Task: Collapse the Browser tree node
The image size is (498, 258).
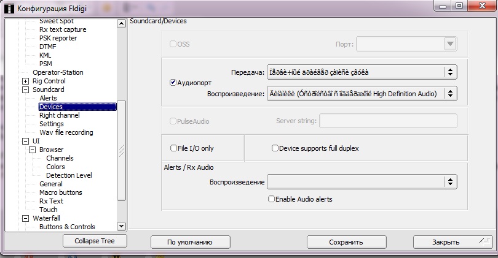Action: point(32,150)
